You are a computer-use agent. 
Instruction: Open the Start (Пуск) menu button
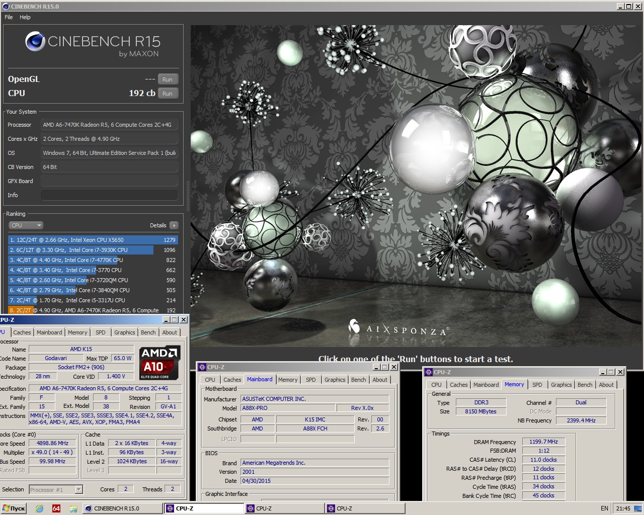pyautogui.click(x=14, y=508)
